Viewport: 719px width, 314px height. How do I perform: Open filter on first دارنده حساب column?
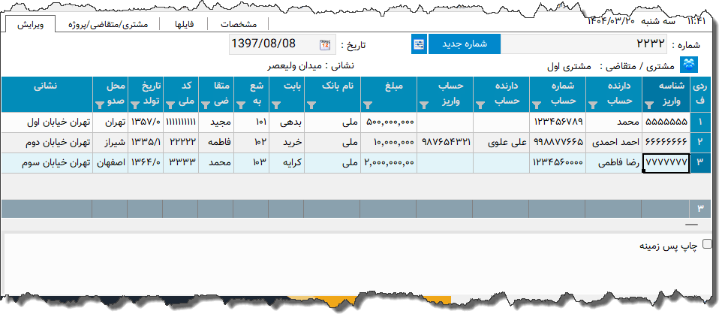(x=593, y=105)
